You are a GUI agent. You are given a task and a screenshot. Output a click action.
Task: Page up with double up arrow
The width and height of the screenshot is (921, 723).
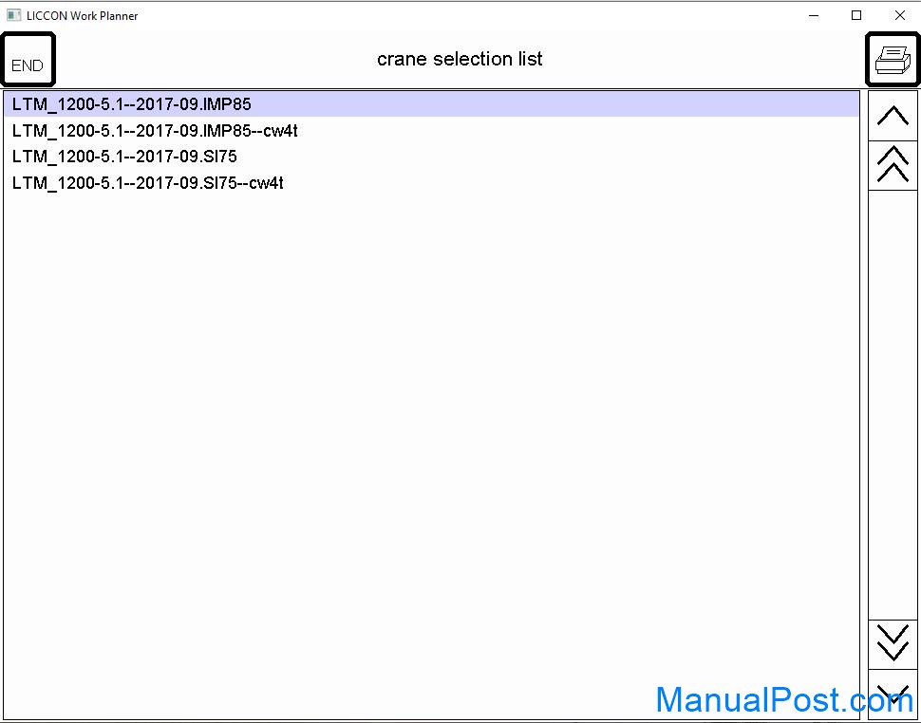(893, 165)
